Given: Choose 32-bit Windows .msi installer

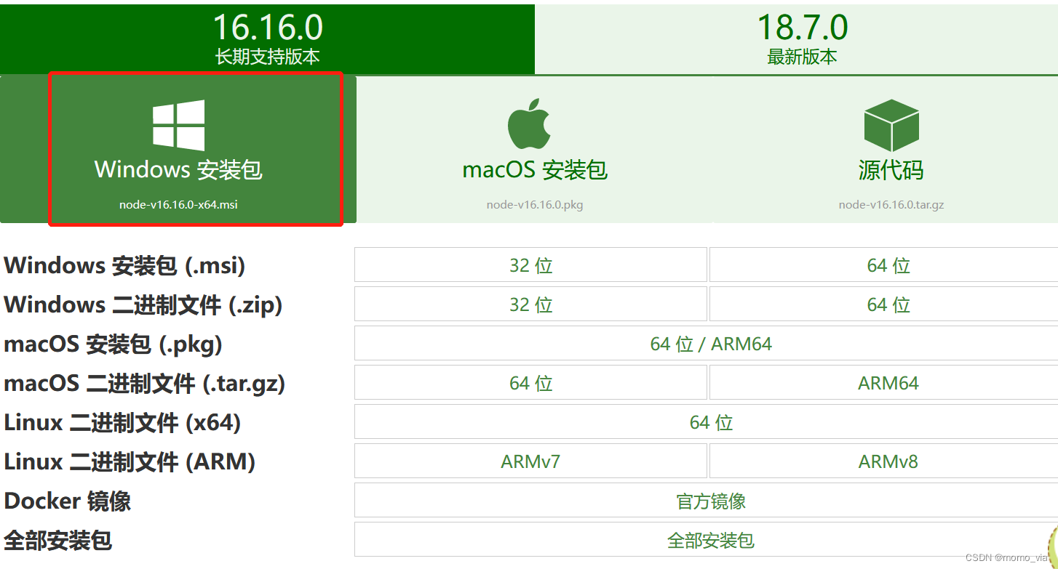Looking at the screenshot, I should click(x=530, y=265).
